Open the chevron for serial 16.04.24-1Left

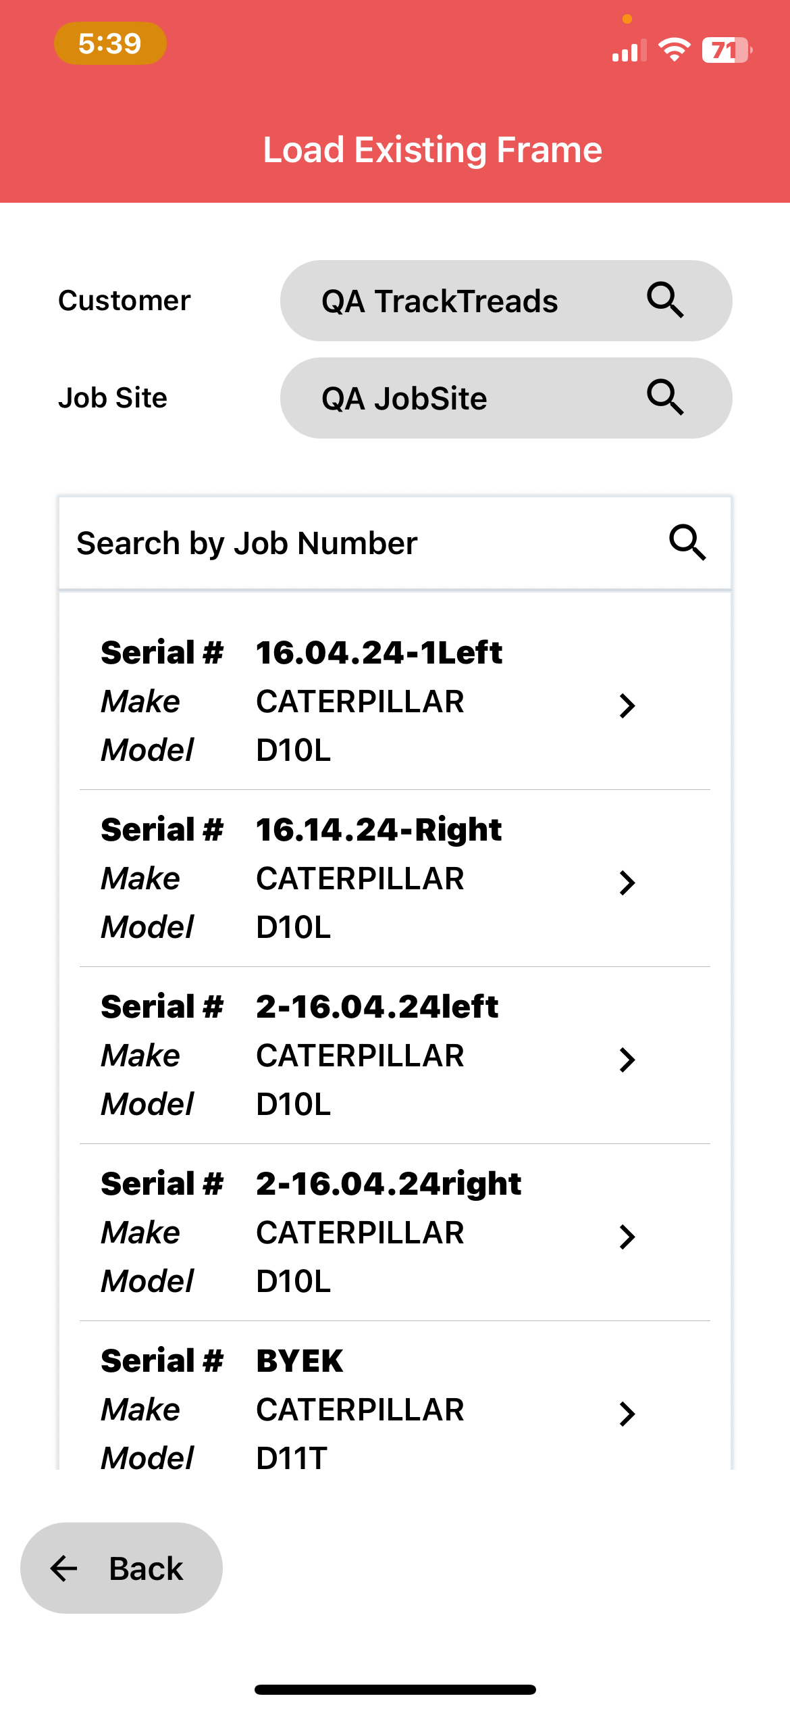click(627, 705)
